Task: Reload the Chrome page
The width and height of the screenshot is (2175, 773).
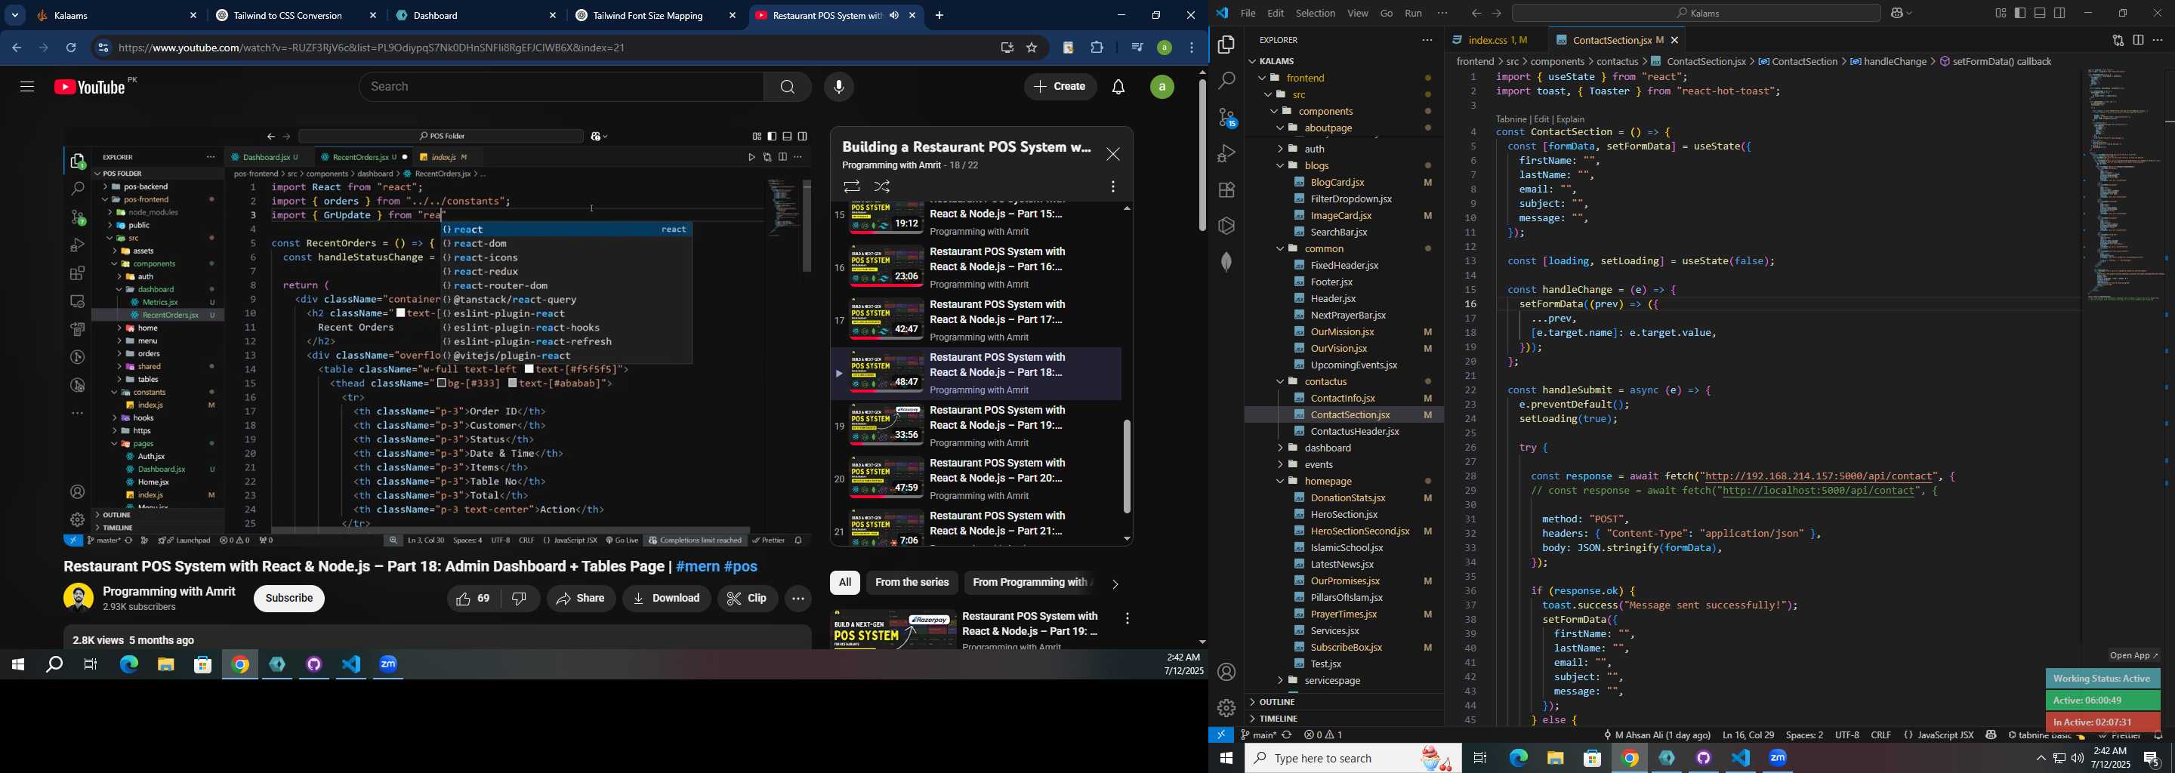Action: 71,48
